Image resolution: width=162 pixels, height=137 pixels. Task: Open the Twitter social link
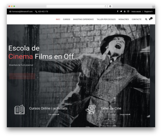[121, 11]
